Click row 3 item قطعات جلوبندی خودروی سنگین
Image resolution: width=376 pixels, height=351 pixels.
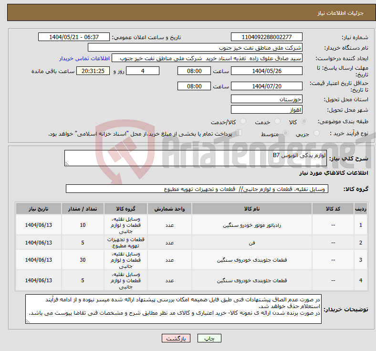tap(252, 260)
